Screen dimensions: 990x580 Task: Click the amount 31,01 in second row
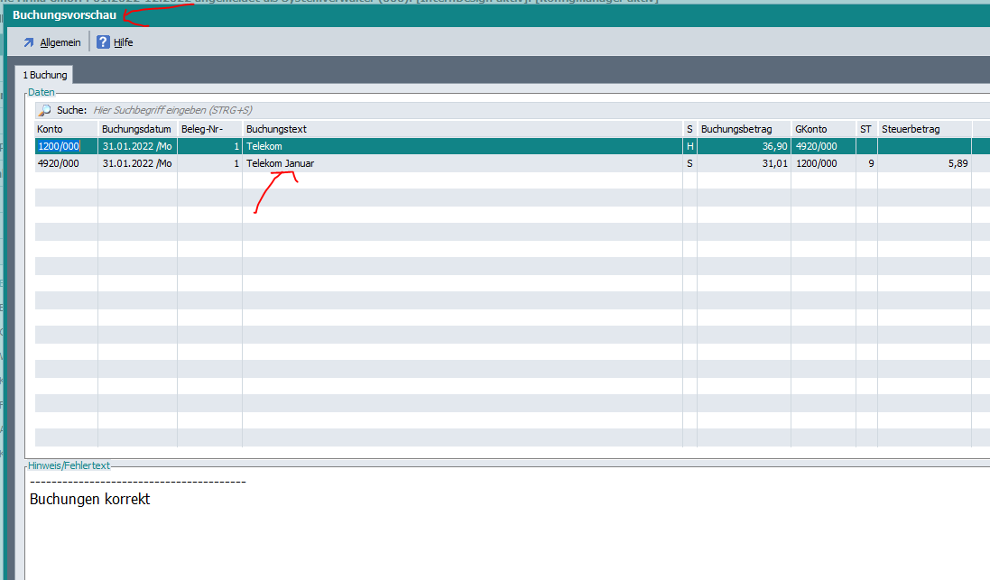tap(774, 163)
